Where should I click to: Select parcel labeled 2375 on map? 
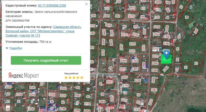(x=133, y=44)
